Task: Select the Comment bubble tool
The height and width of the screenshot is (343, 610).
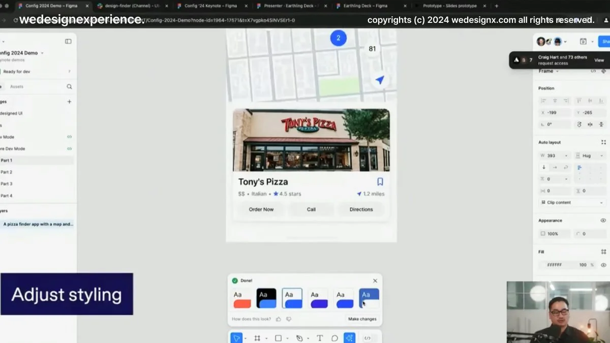Action: pyautogui.click(x=334, y=338)
